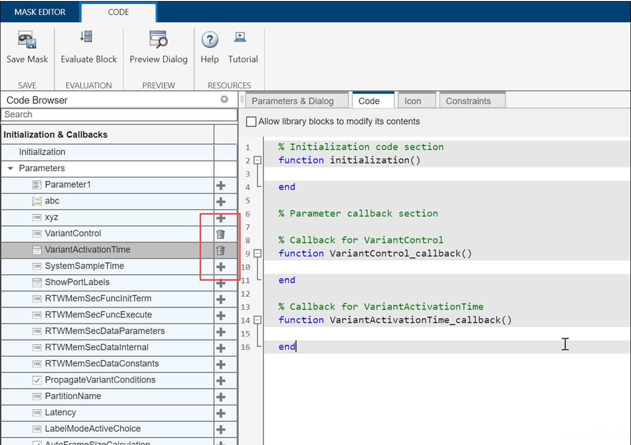Click the '% Parameter callback section' comment
This screenshot has width=631, height=445.
click(x=358, y=213)
